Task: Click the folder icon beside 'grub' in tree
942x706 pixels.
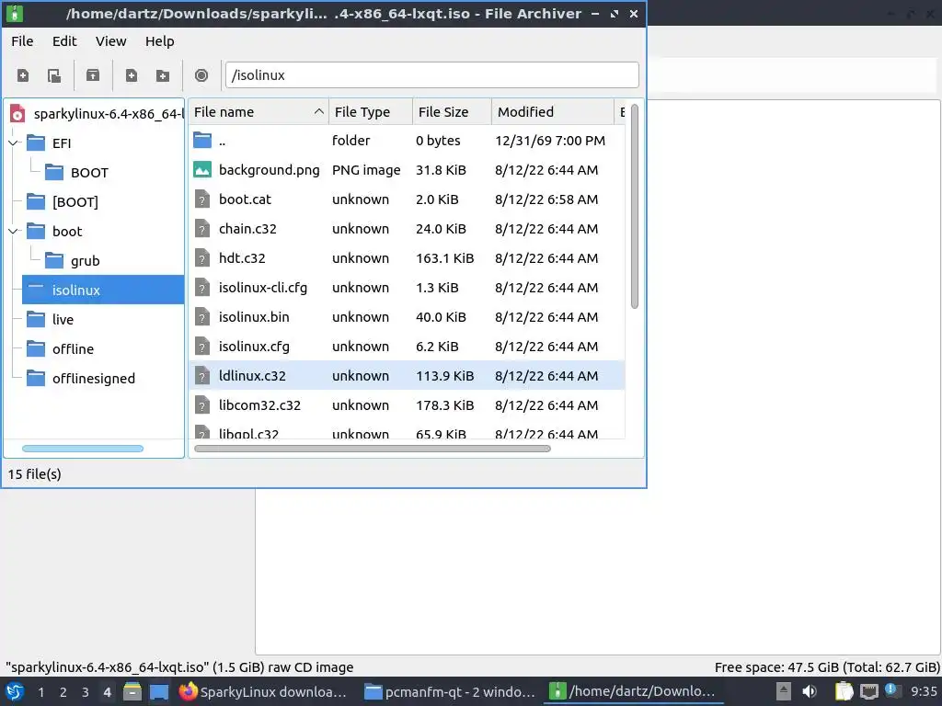Action: click(54, 260)
